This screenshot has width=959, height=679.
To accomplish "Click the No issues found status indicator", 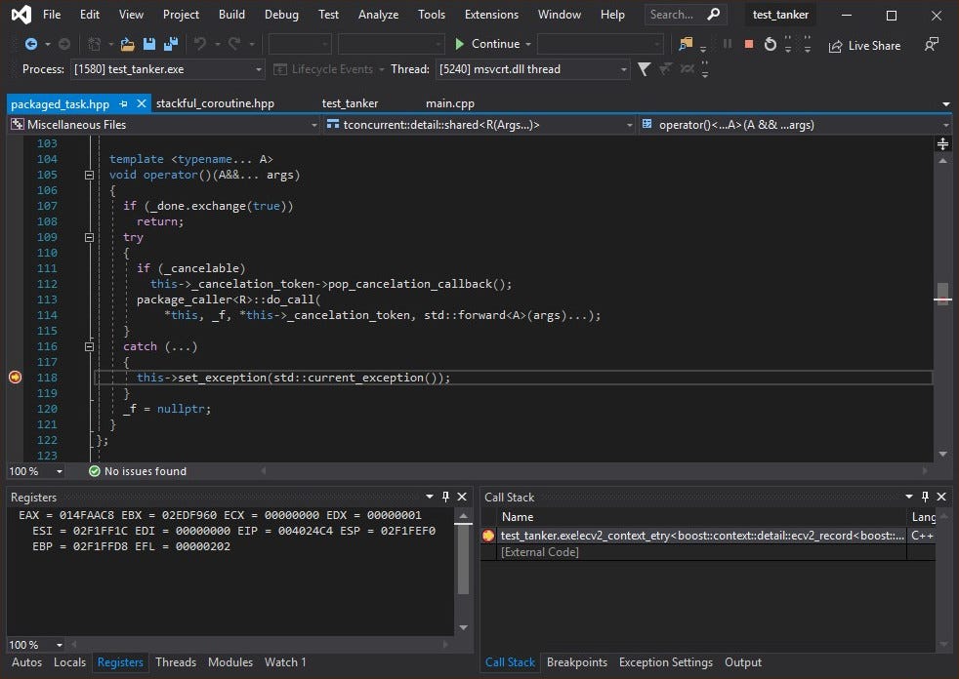I will point(137,471).
